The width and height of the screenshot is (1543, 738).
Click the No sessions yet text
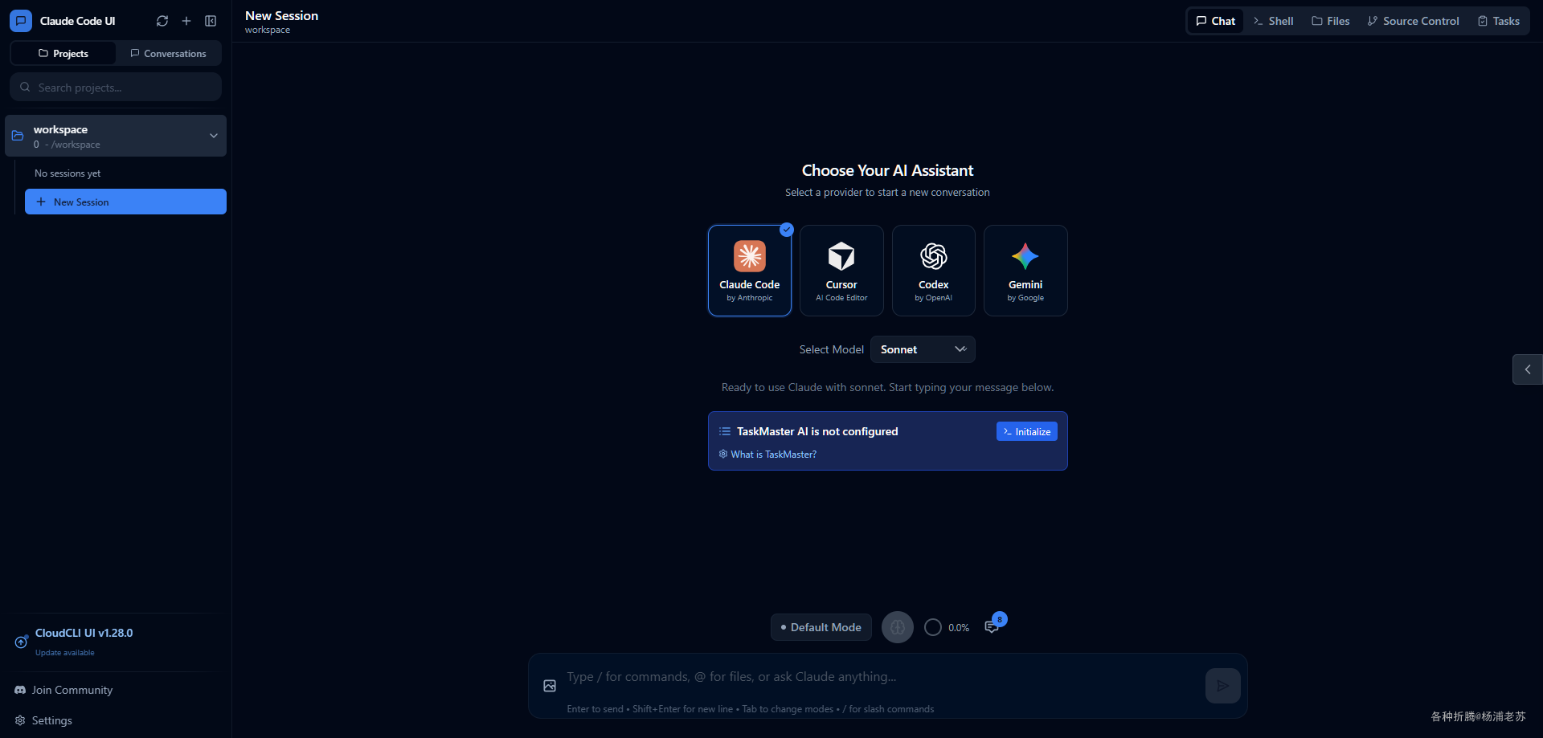pyautogui.click(x=68, y=173)
